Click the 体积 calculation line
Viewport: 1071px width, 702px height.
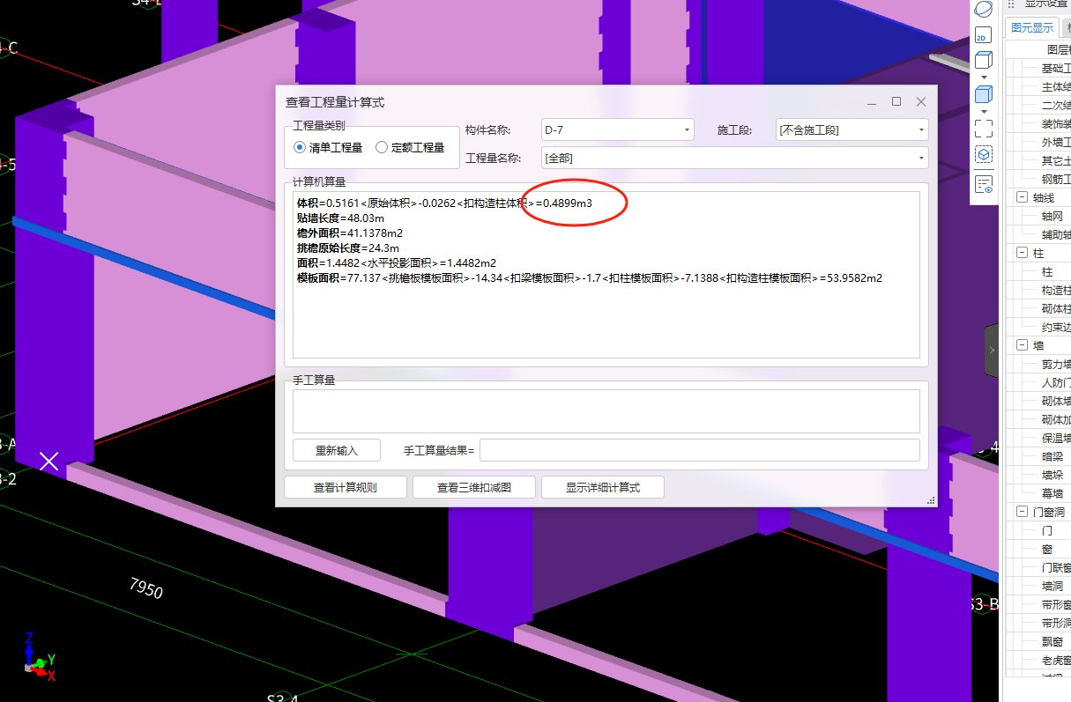click(x=444, y=203)
